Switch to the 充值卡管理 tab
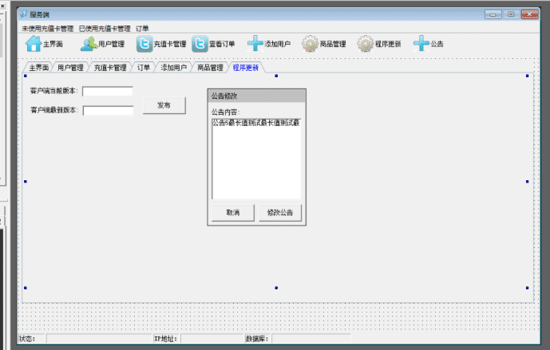 tap(110, 68)
